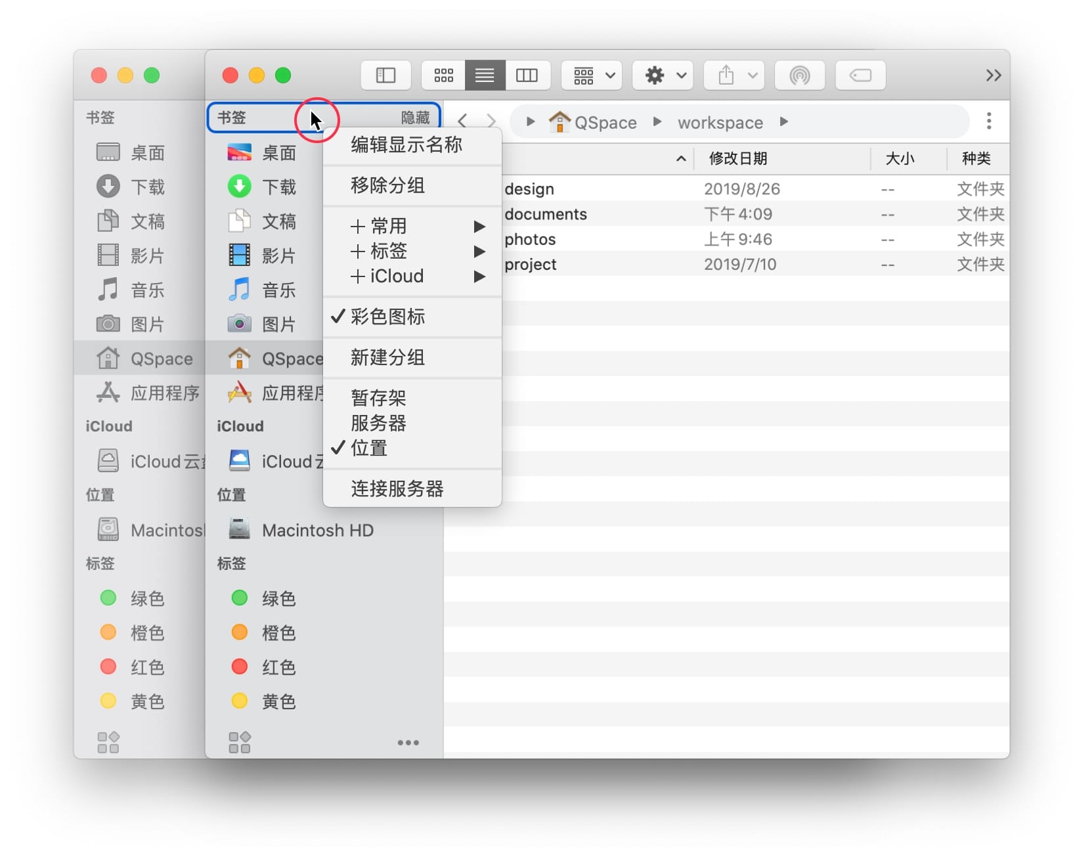The image size is (1077, 851).
Task: Click the sidebar bottom-left widgets icon
Action: tap(239, 743)
